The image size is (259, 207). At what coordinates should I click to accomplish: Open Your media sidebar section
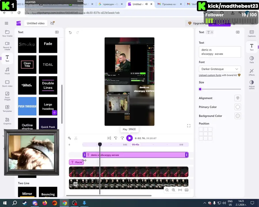tap(7, 33)
